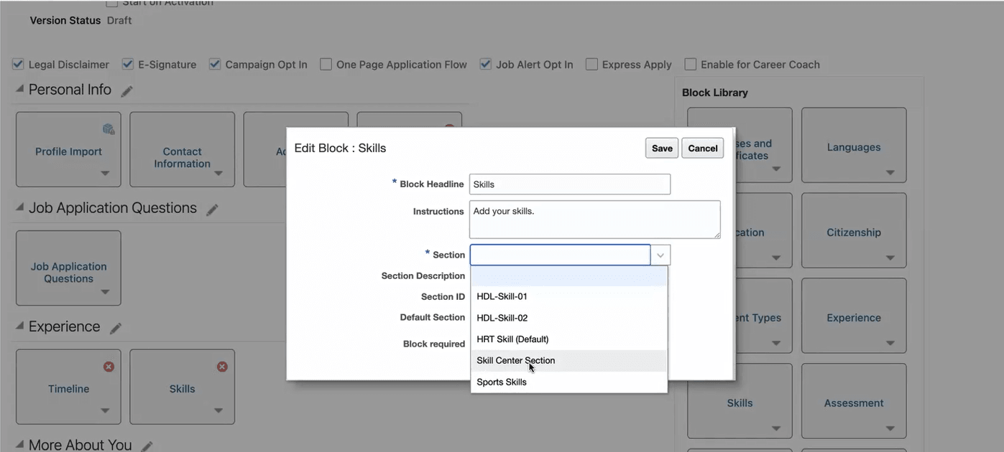Screen dimensions: 1004x452
Task: Edit the Job Application Questions section pencil icon
Action: (212, 209)
